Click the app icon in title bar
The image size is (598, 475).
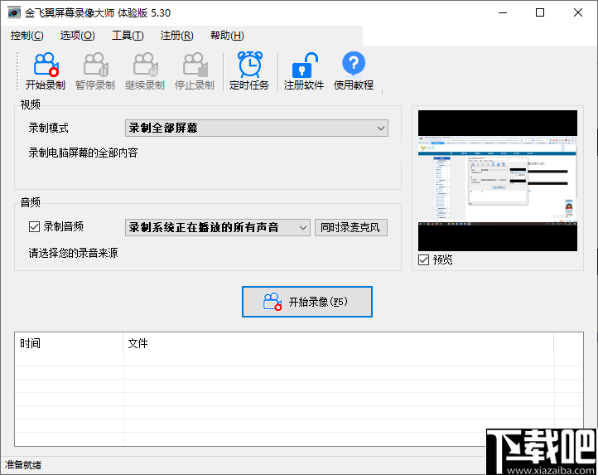coord(14,12)
